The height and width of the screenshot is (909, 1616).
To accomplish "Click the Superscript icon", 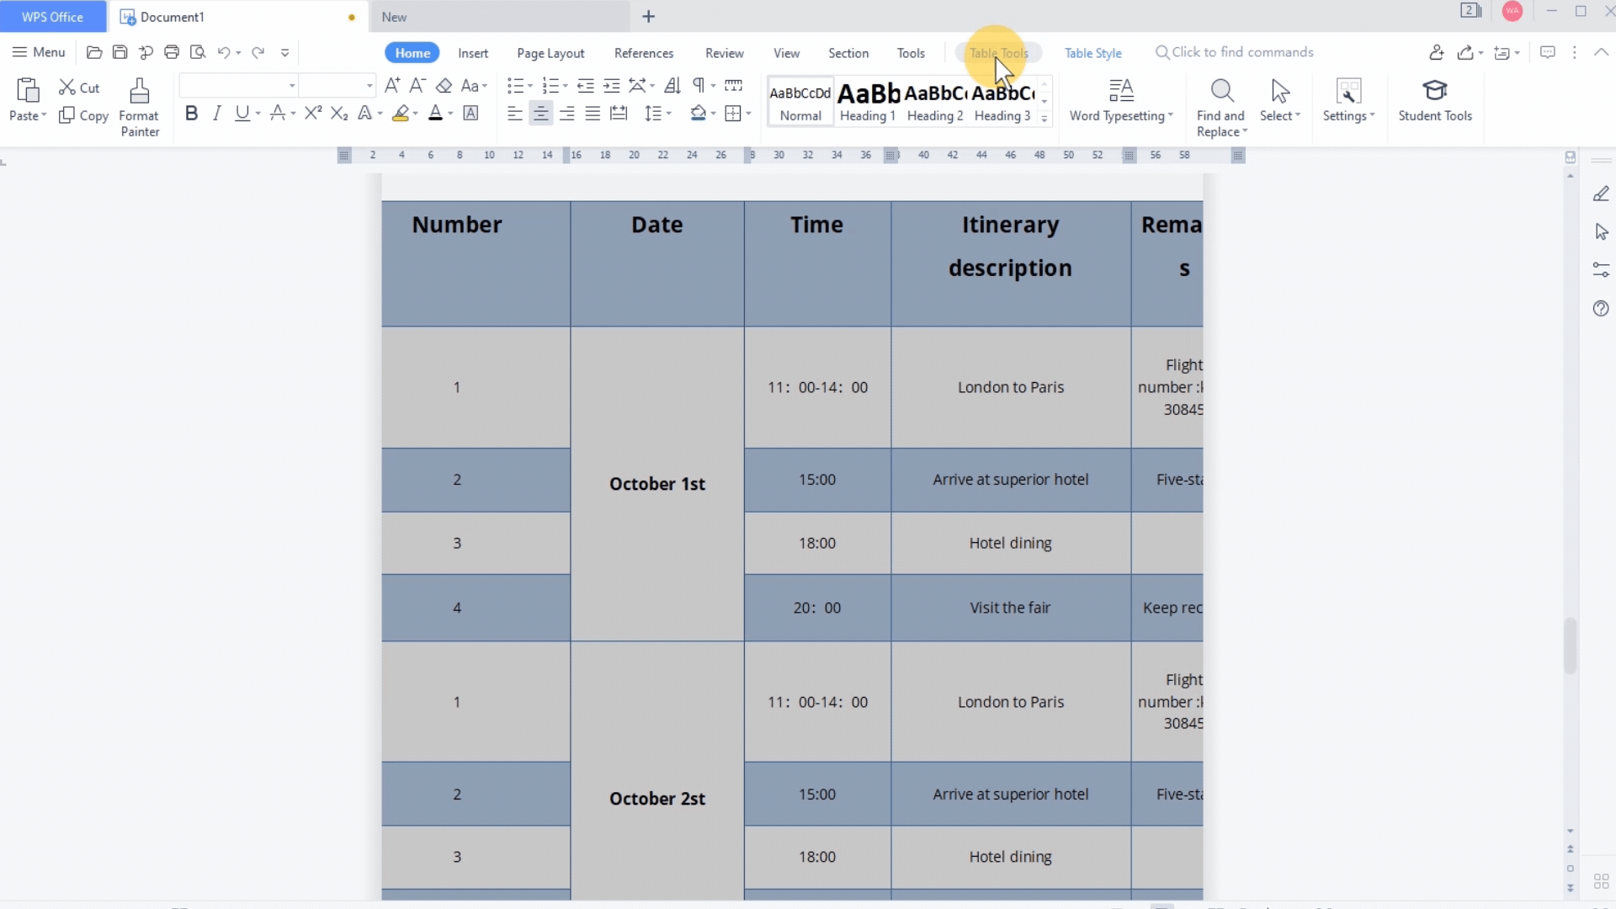I will click(313, 114).
